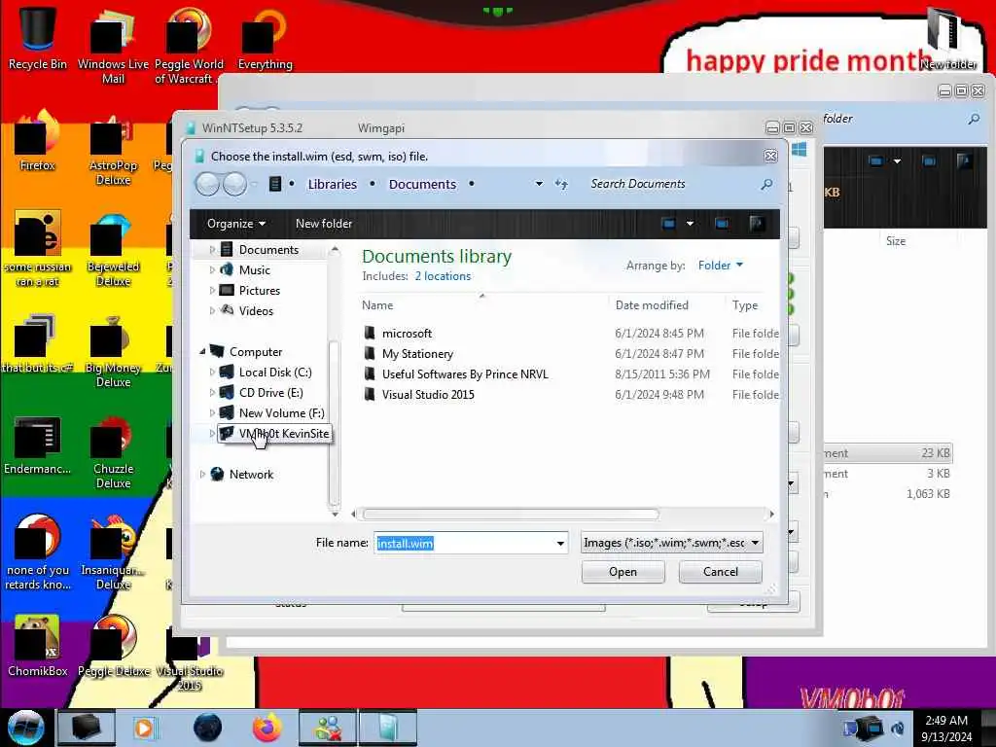Click Firefox in the taskbar

[267, 728]
